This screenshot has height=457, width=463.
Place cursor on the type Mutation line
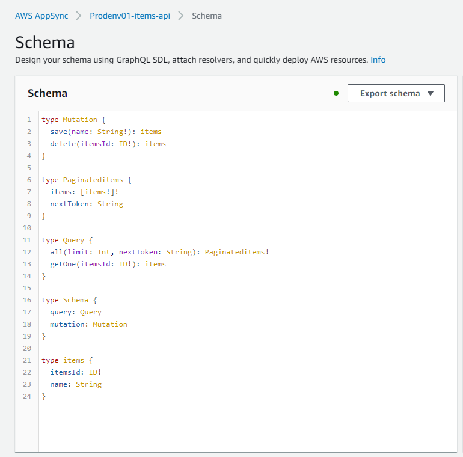pyautogui.click(x=73, y=120)
